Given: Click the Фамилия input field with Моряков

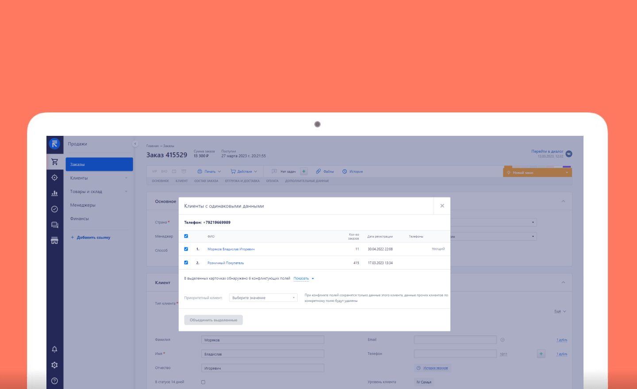Looking at the screenshot, I should click(x=263, y=340).
